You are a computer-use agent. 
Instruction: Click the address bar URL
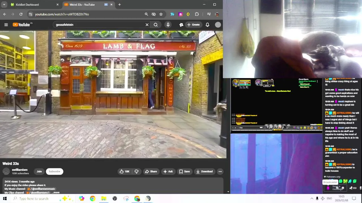[x=62, y=14]
